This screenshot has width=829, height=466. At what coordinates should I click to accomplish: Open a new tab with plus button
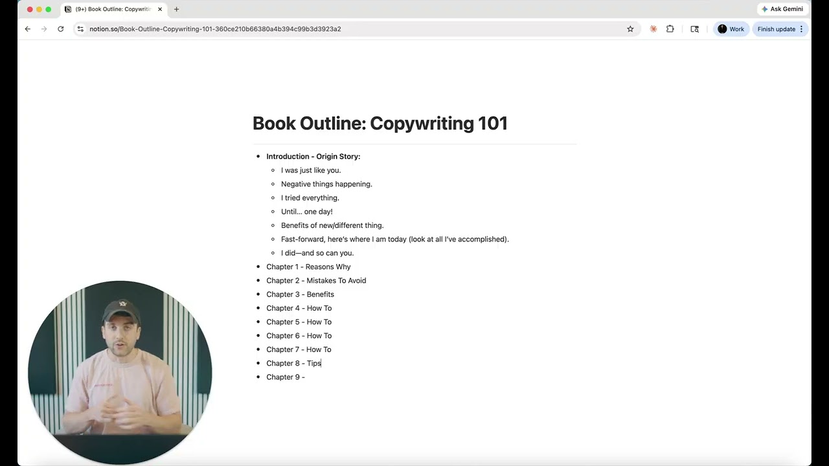176,9
